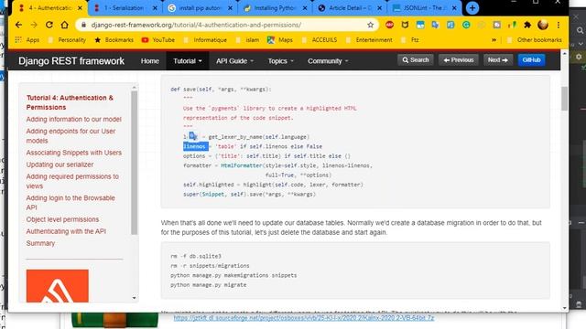The height and width of the screenshot is (329, 586).
Task: Open the Chrome profile avatar
Action: 543,25
